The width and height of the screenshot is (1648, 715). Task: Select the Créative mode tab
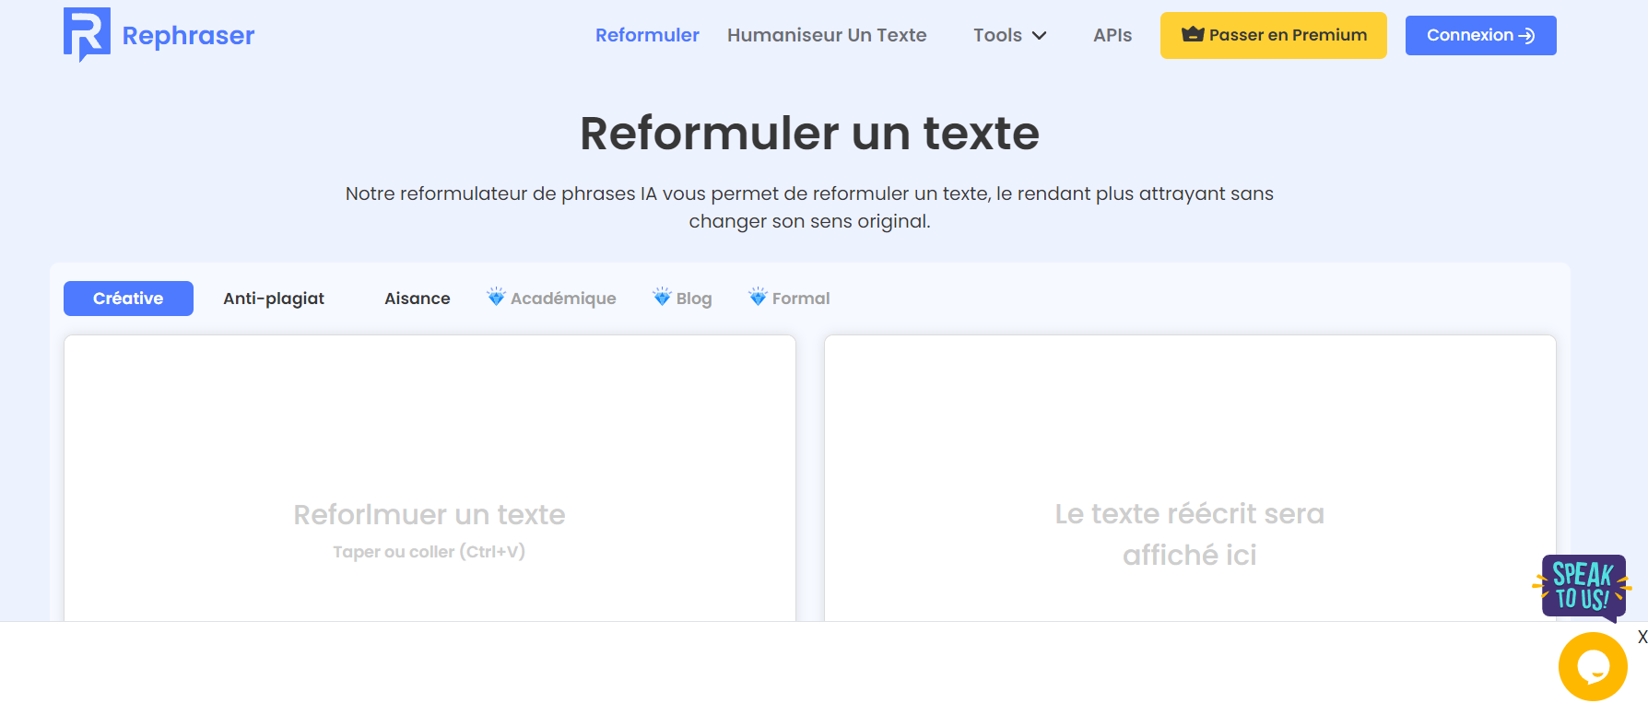click(128, 299)
